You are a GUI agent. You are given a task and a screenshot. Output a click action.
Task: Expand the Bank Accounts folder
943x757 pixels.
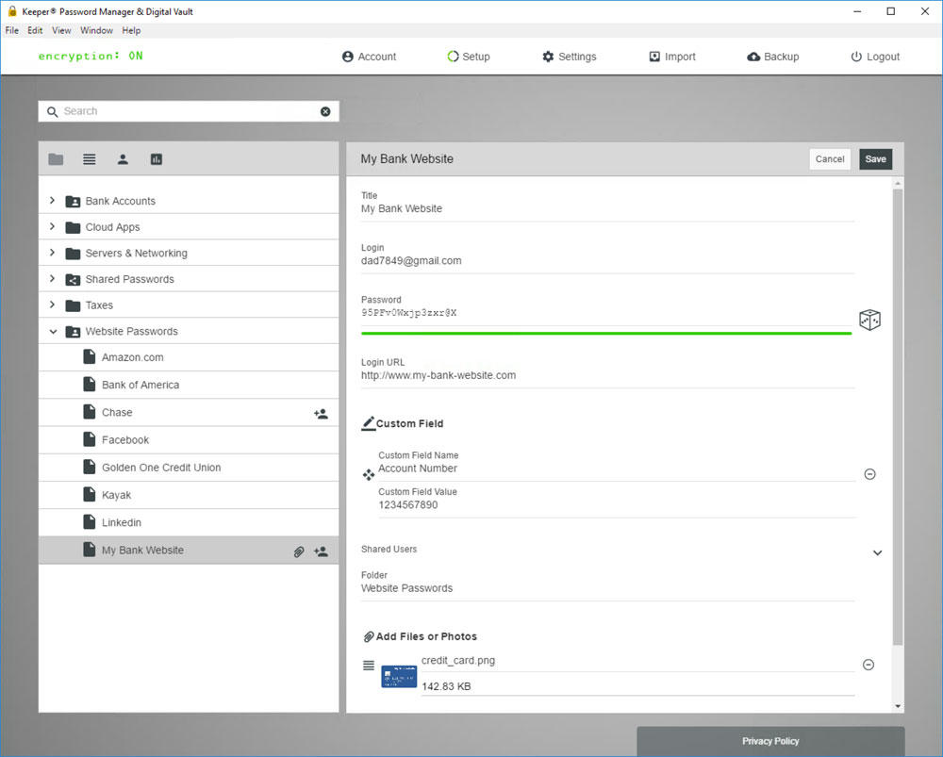click(x=52, y=200)
